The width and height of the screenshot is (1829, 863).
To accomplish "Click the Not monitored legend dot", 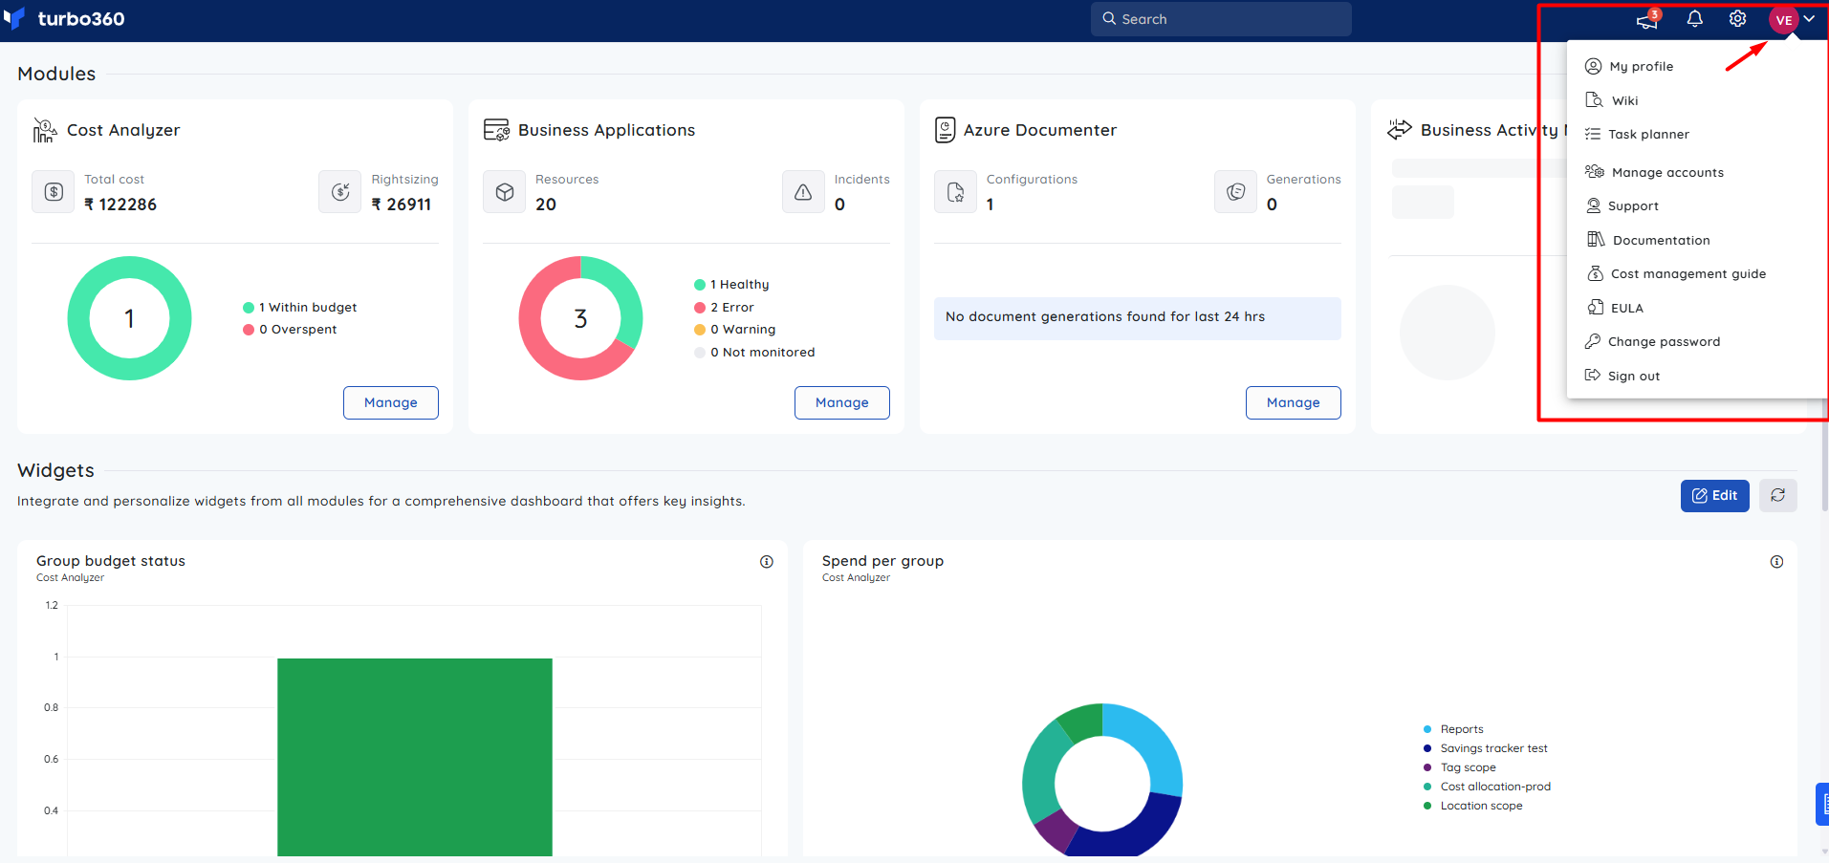I will [700, 353].
